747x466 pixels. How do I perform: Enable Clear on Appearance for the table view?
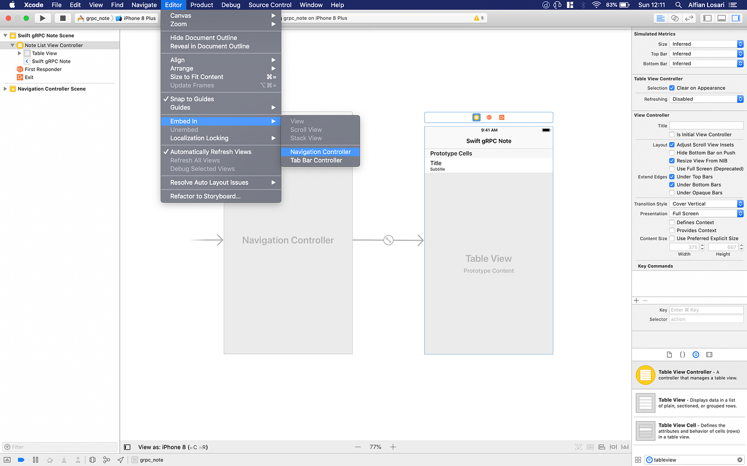pos(671,88)
